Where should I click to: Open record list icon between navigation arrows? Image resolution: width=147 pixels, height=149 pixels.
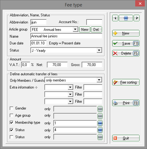pos(126,18)
